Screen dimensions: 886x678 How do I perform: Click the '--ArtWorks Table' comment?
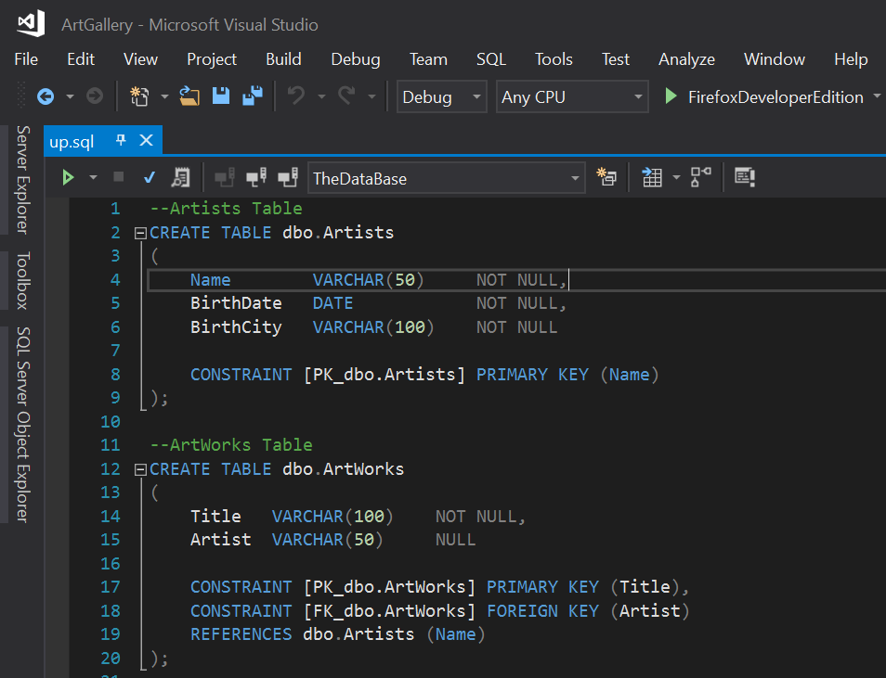[231, 445]
